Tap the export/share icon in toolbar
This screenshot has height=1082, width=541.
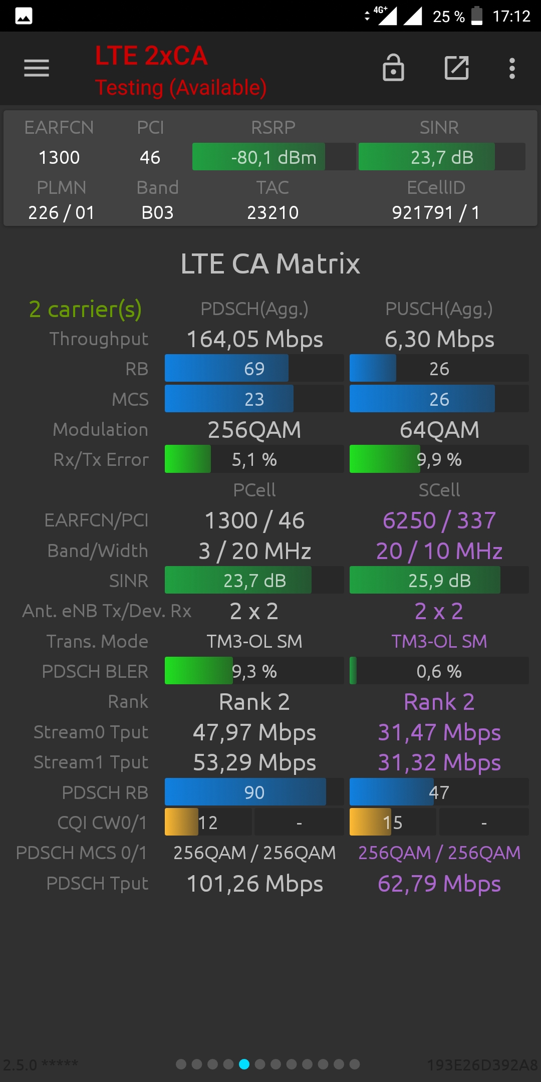(457, 68)
